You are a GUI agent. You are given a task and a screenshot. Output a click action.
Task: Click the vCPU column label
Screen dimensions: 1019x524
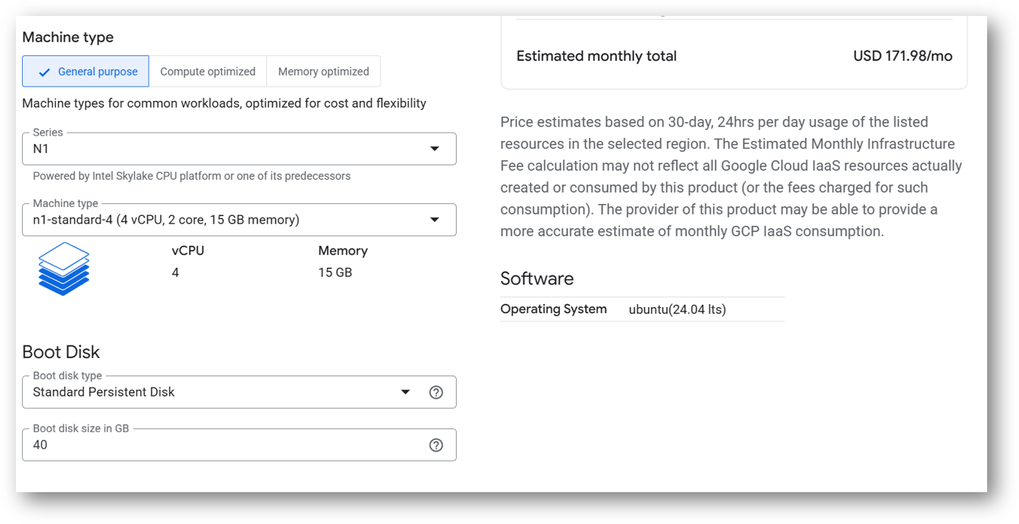(x=187, y=251)
